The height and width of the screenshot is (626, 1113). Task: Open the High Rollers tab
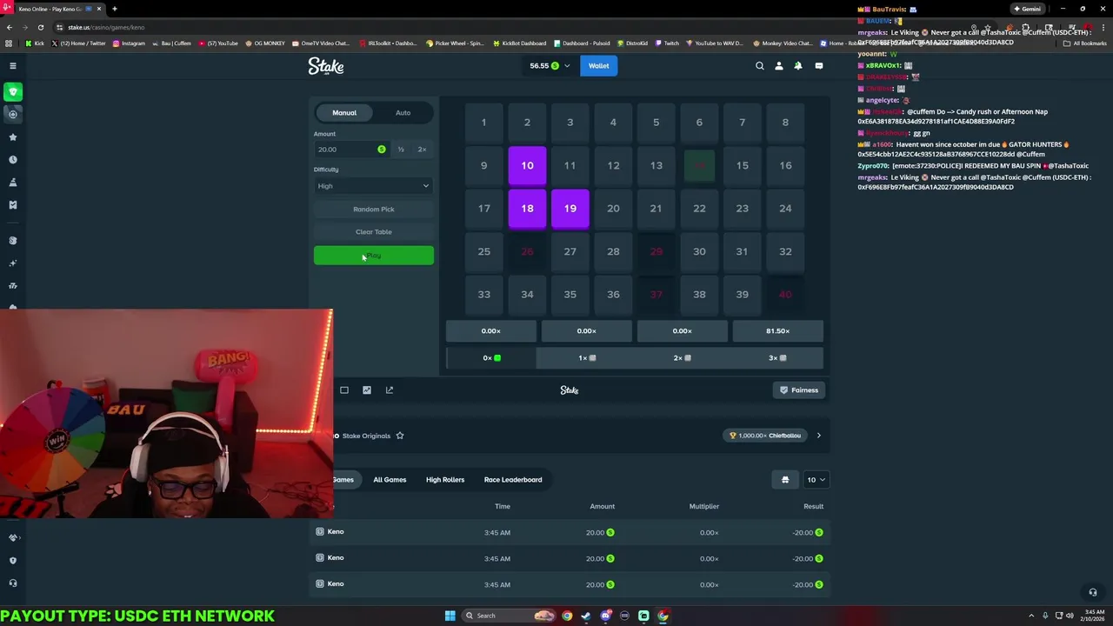point(445,480)
